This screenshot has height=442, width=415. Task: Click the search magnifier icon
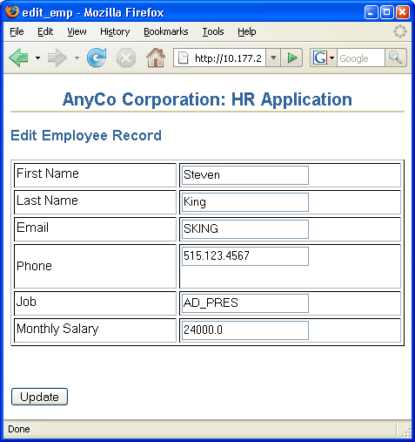[x=396, y=58]
